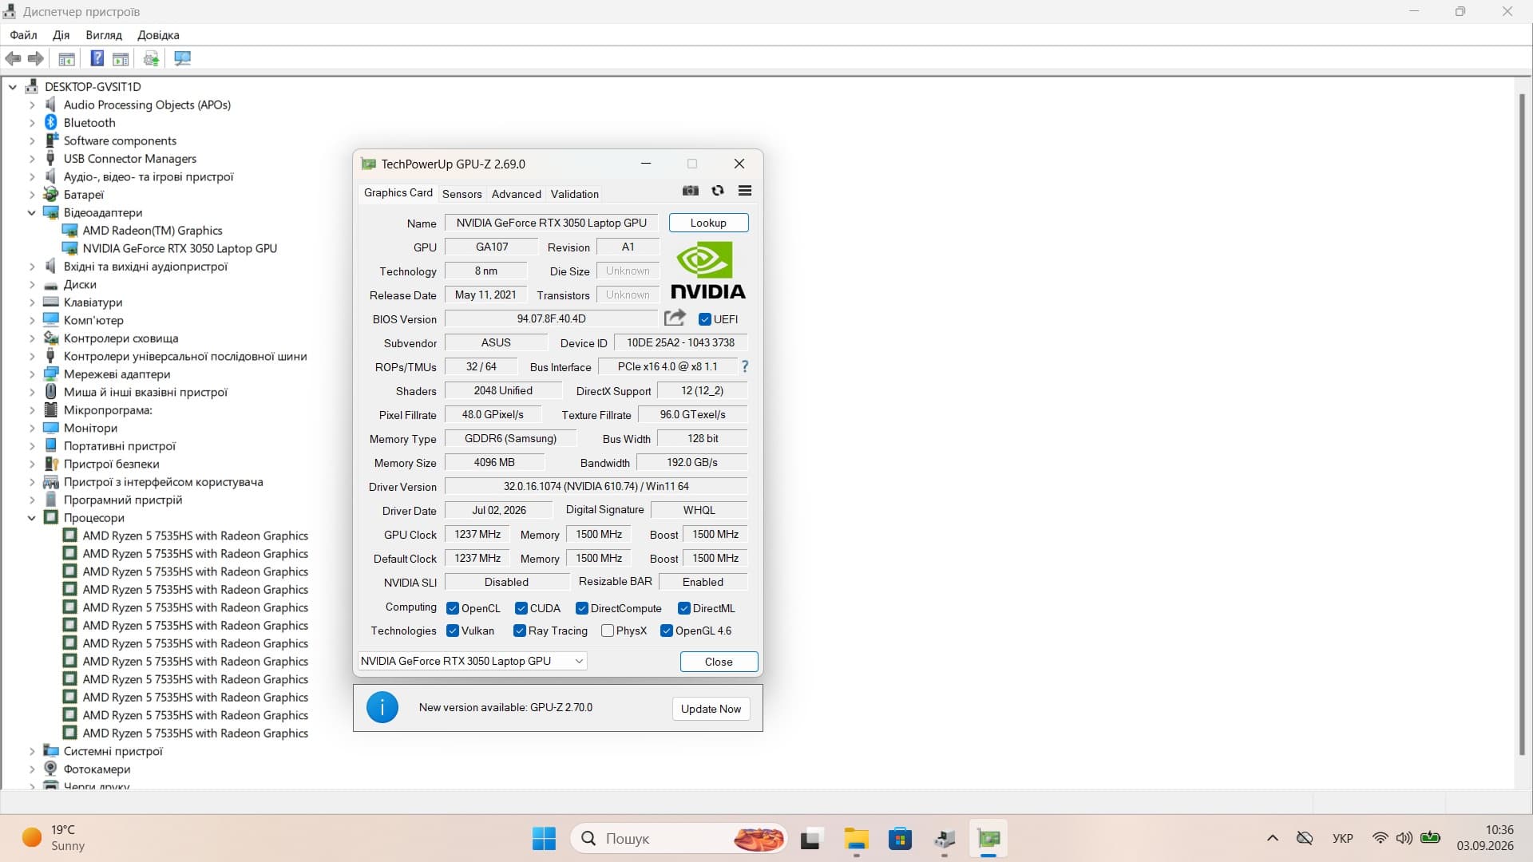The height and width of the screenshot is (862, 1533).
Task: Open Microsoft Store from the taskbar
Action: [900, 839]
